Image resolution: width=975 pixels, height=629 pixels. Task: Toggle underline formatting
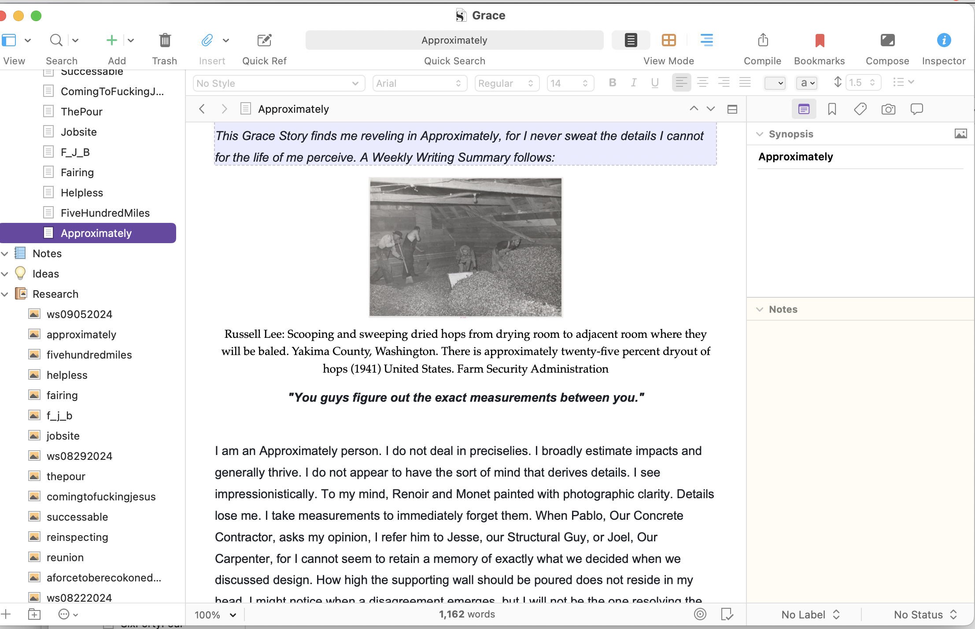coord(655,82)
